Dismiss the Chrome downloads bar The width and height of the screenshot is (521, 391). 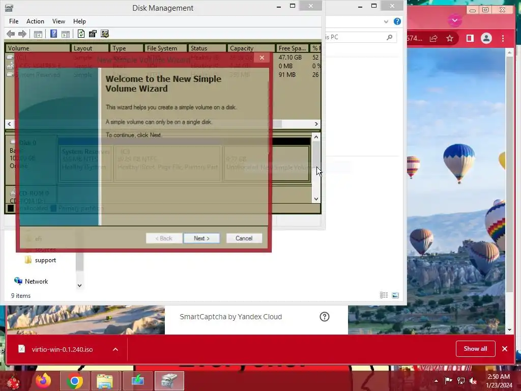(x=505, y=348)
